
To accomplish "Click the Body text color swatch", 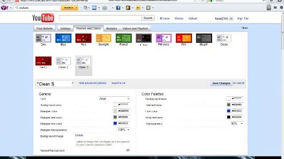I will click(229, 117).
